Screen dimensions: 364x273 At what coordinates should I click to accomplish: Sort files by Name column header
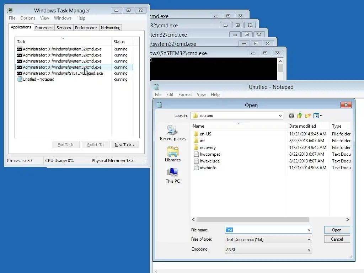(239, 126)
